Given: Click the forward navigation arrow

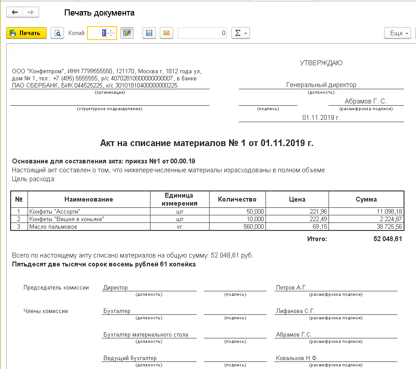Looking at the screenshot, I should pyautogui.click(x=31, y=12).
